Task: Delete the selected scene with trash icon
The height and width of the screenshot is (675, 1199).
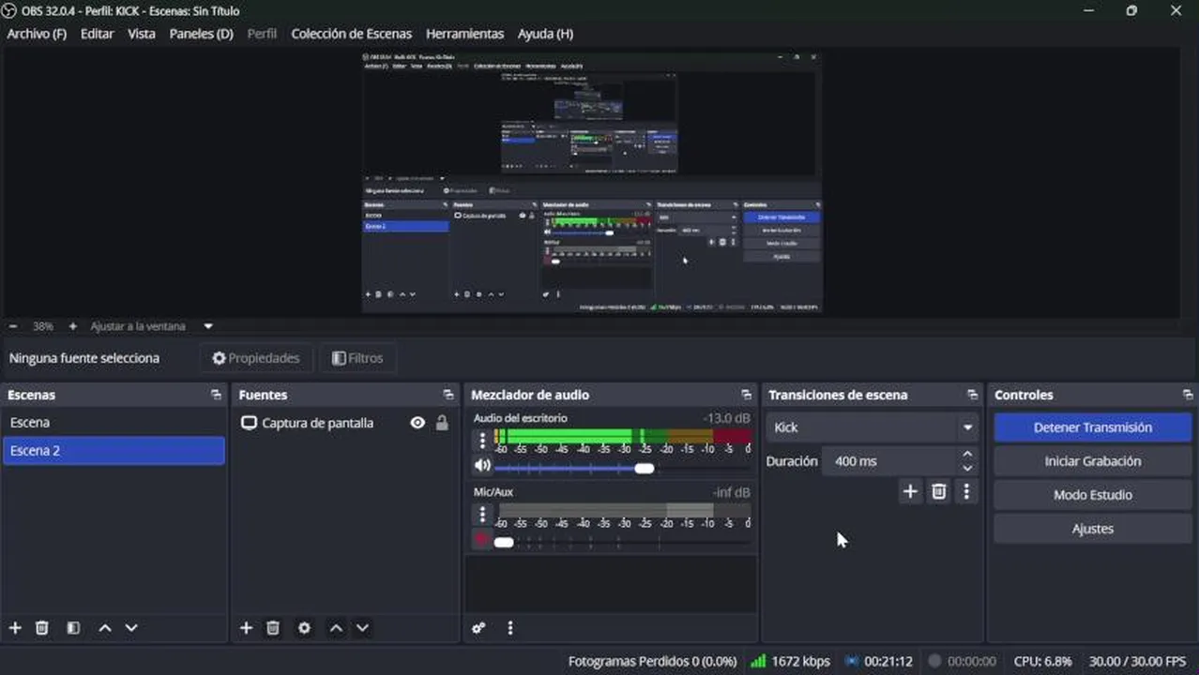Action: tap(42, 628)
